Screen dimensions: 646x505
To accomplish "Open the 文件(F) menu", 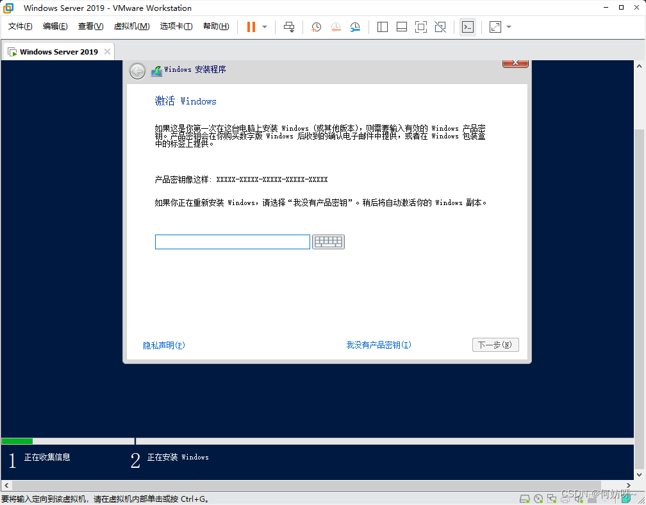I will click(21, 26).
